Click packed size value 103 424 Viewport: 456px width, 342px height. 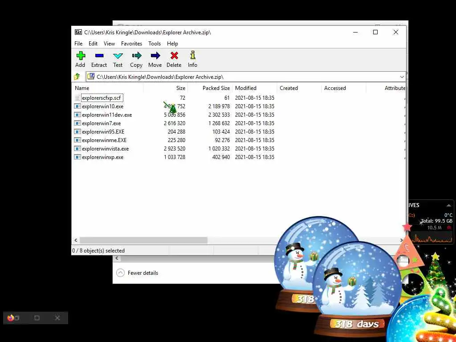point(221,132)
